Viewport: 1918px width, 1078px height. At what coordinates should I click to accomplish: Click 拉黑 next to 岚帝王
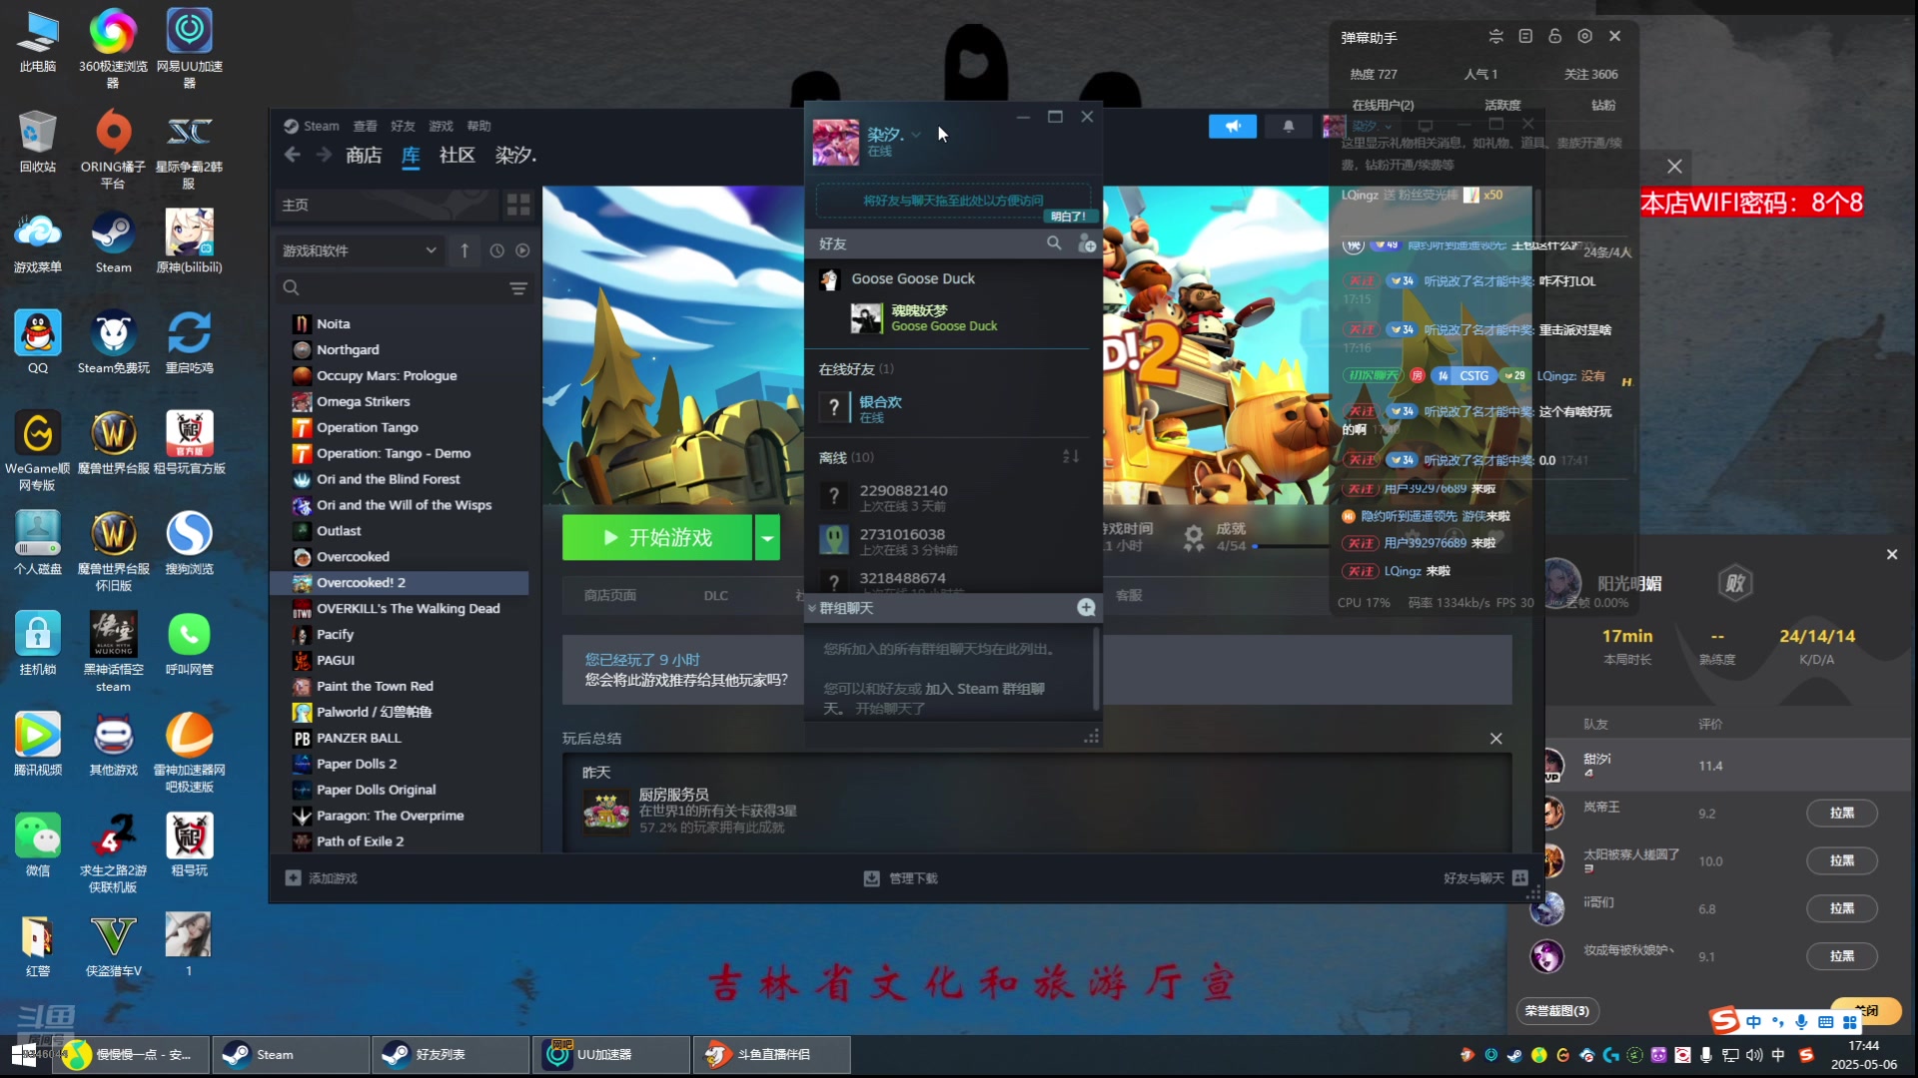pyautogui.click(x=1841, y=813)
